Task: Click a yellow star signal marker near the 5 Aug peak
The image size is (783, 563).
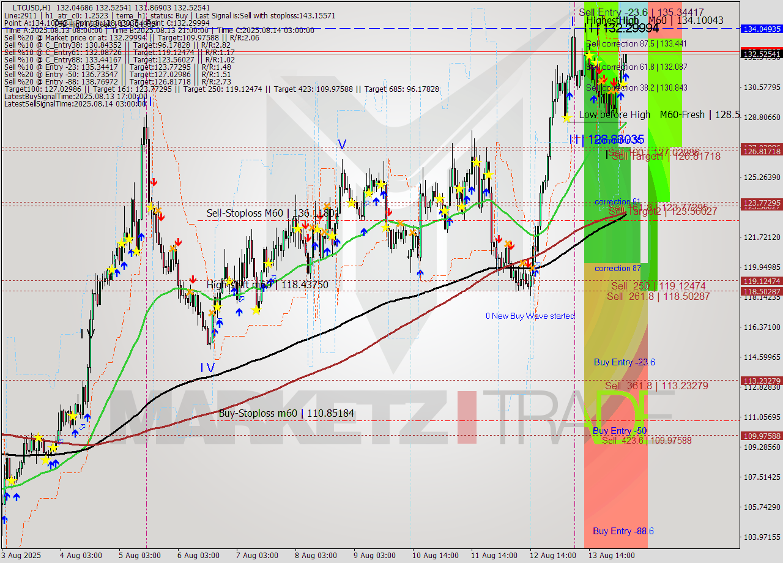Action: (x=152, y=208)
